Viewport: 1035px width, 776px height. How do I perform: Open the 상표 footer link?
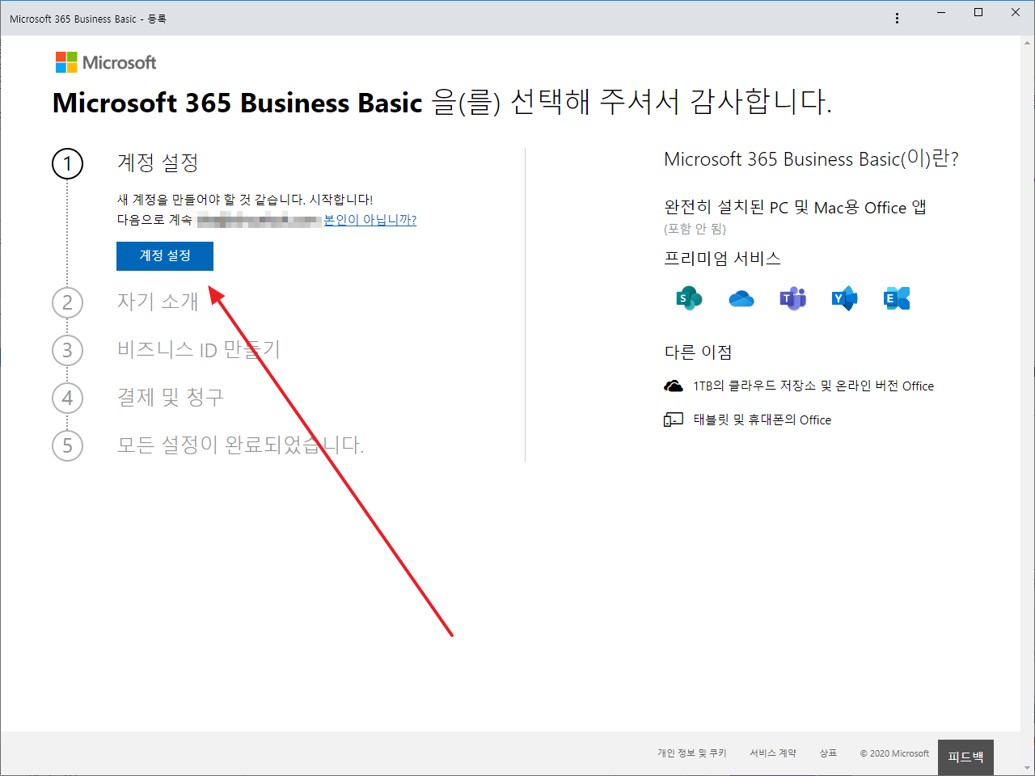point(828,753)
